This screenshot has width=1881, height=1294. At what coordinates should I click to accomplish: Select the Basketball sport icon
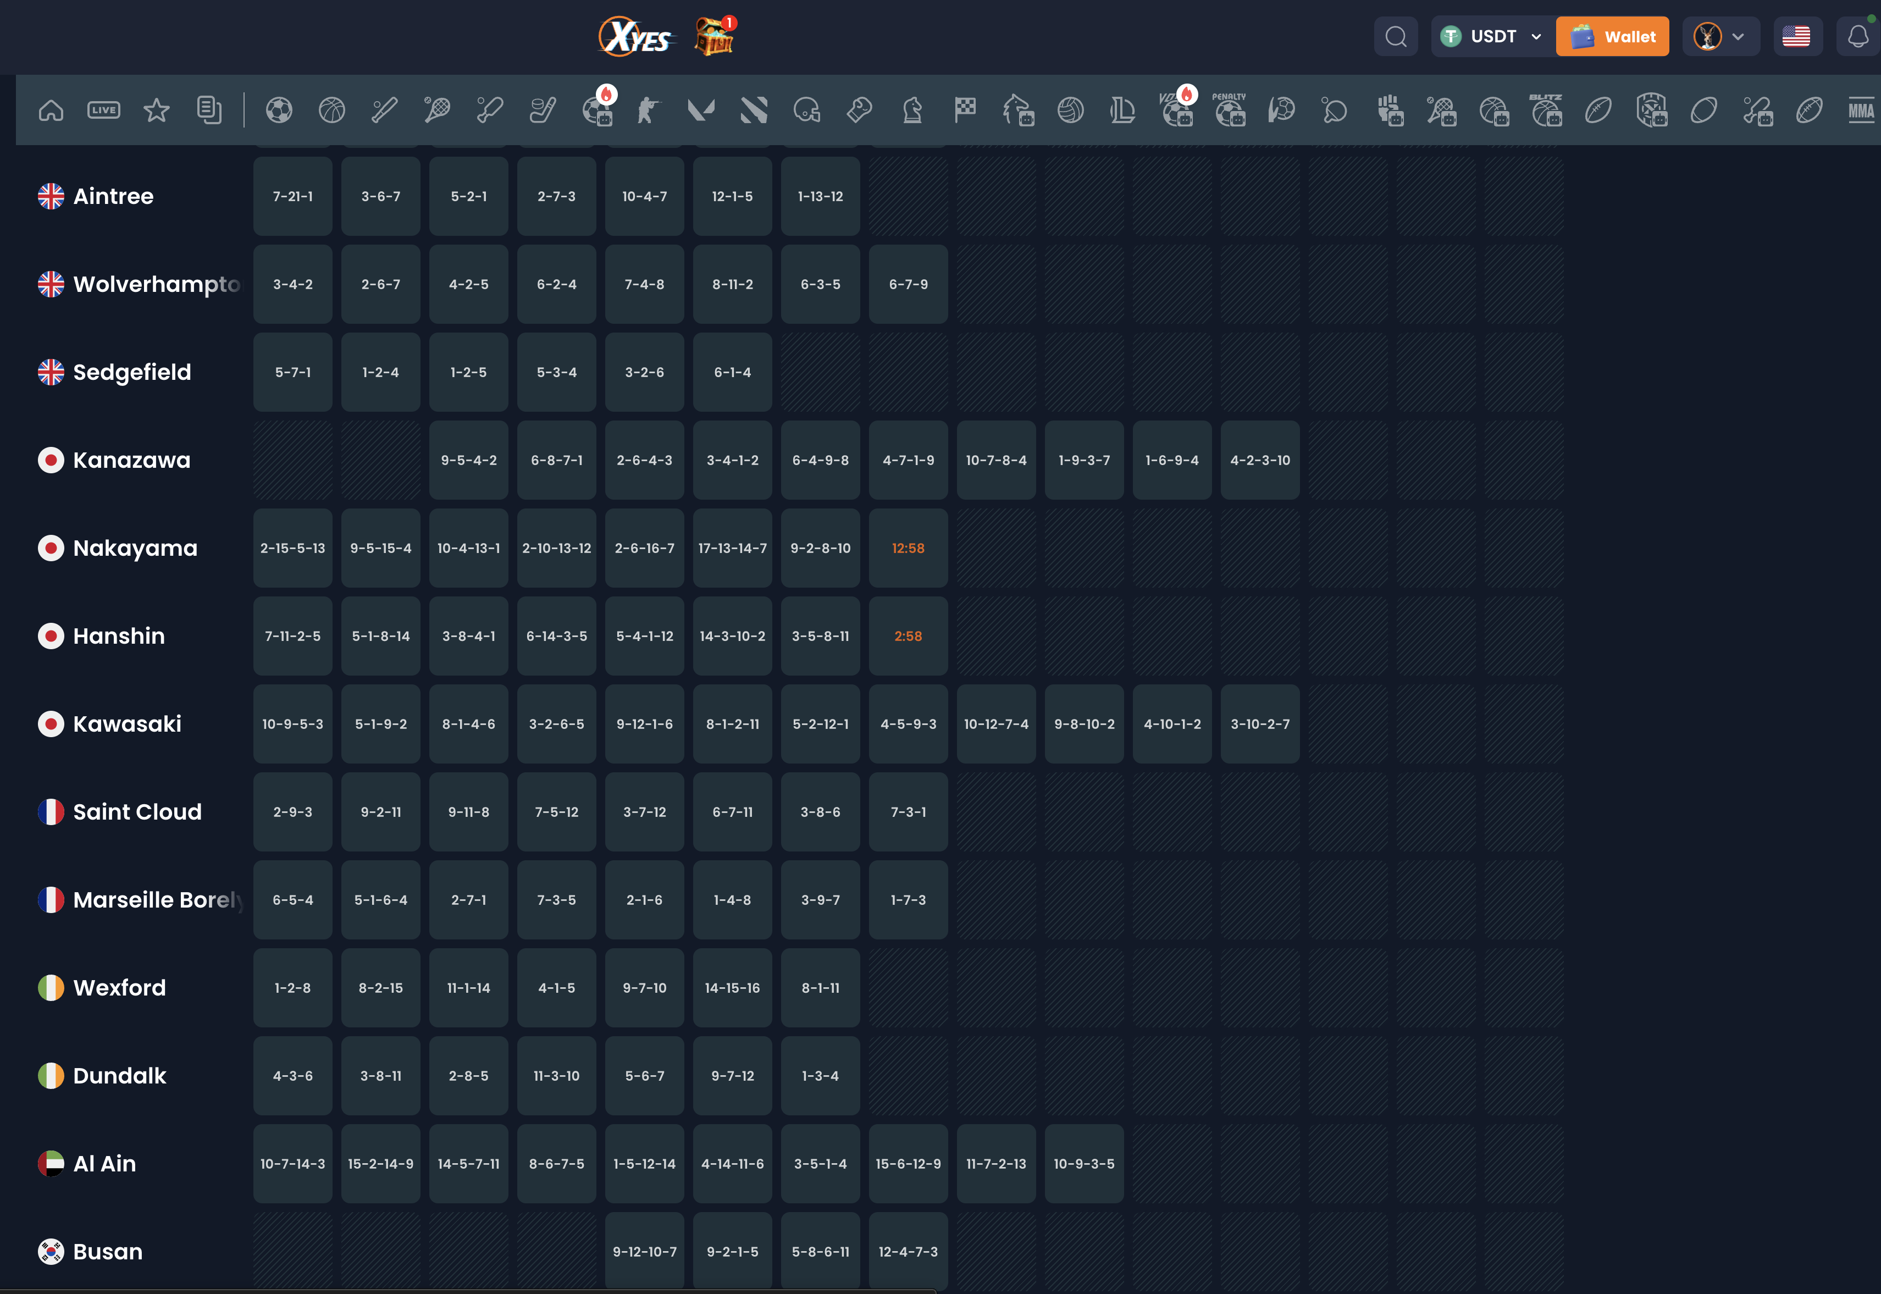331,109
